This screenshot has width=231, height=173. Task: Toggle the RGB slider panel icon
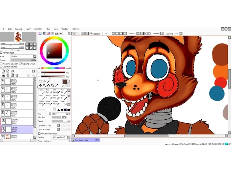[x=44, y=34]
